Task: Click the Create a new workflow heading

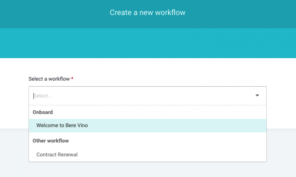Action: (148, 13)
